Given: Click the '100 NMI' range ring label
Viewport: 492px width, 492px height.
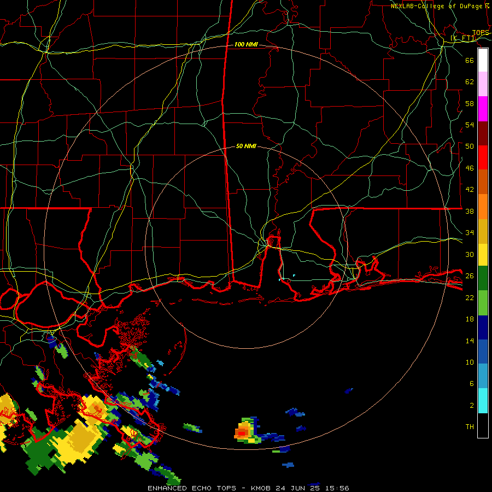Looking at the screenshot, I should (x=246, y=45).
